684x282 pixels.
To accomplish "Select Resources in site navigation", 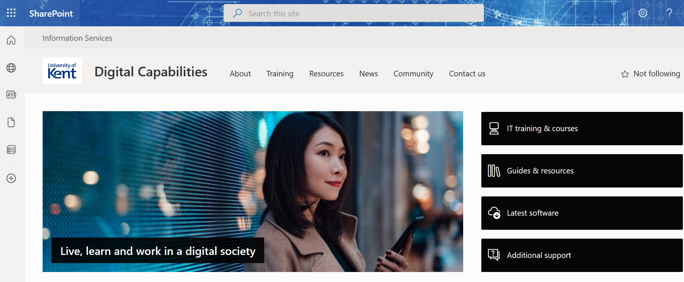I will tap(326, 74).
